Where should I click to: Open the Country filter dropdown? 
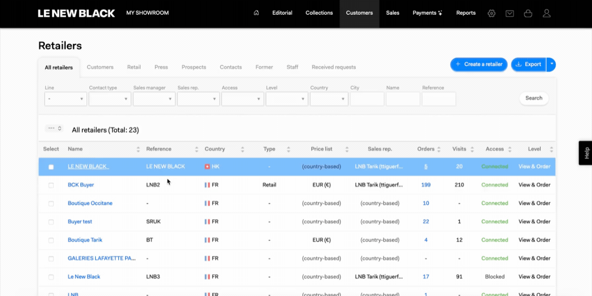tap(329, 99)
